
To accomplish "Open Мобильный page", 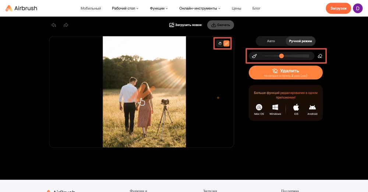I will (91, 8).
